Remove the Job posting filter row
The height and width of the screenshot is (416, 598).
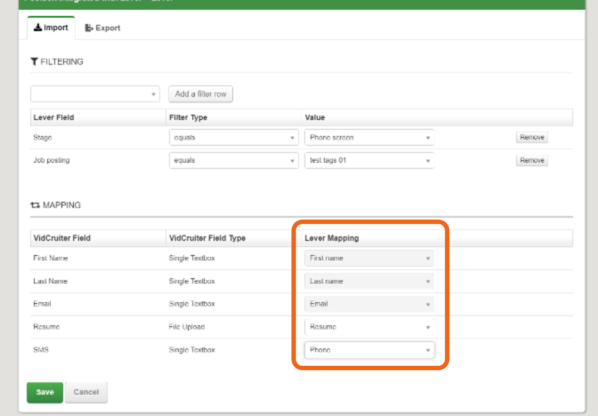[x=532, y=160]
